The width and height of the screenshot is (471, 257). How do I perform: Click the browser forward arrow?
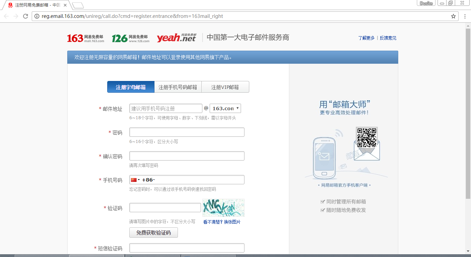(x=16, y=16)
